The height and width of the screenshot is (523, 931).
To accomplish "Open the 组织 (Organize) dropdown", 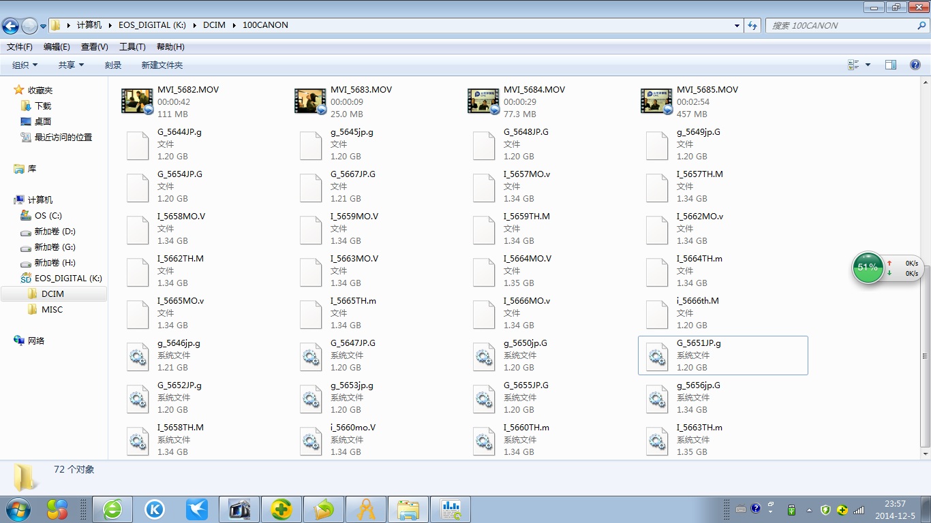I will (25, 65).
